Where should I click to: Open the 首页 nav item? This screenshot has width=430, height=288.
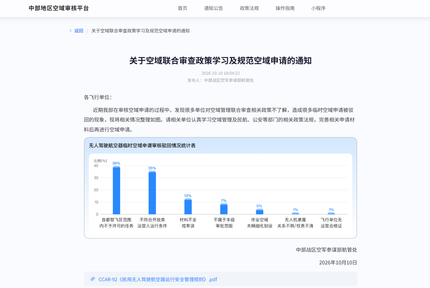(x=183, y=8)
